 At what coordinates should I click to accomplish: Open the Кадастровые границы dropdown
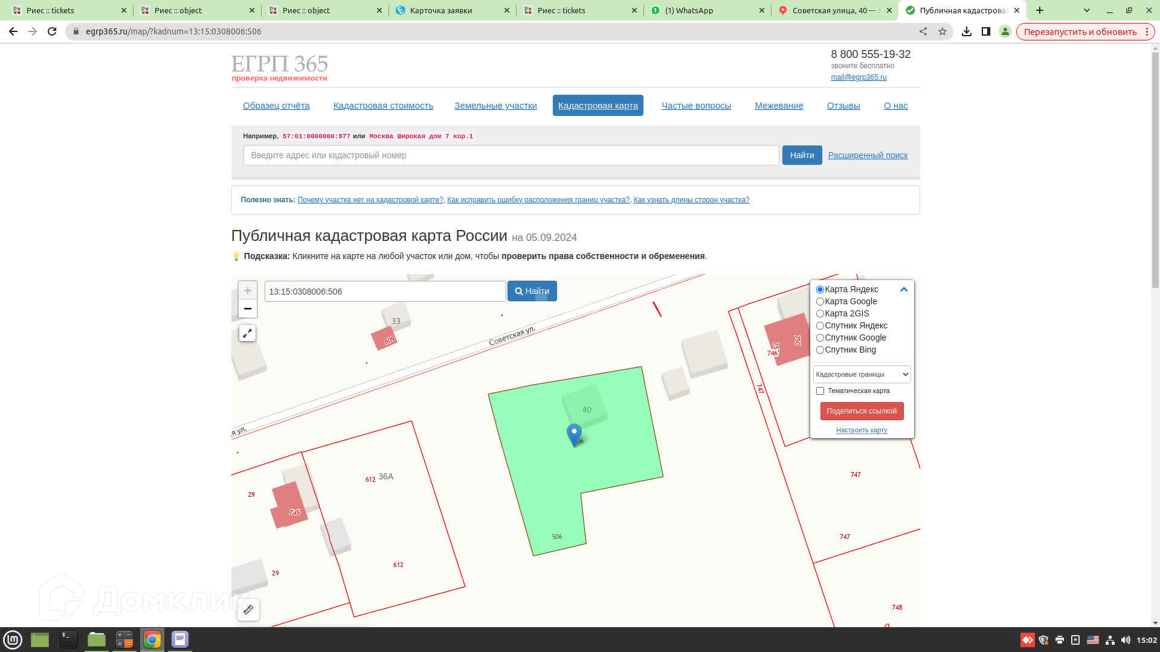pos(862,374)
